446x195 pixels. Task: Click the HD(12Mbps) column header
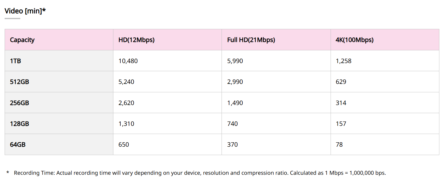tap(137, 40)
